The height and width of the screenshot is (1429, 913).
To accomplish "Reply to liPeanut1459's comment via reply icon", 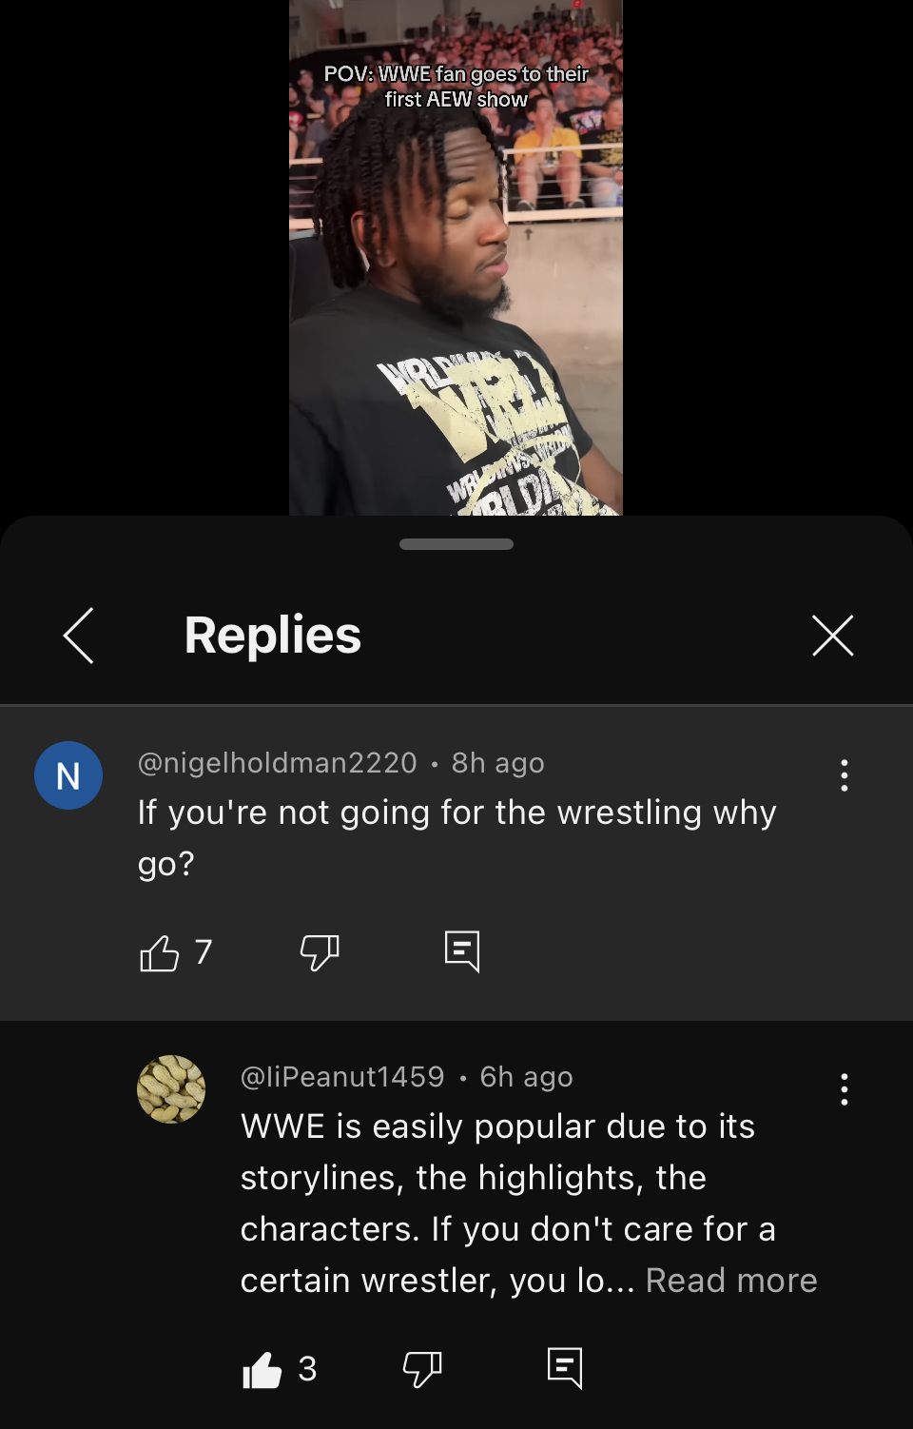I will point(565,1368).
